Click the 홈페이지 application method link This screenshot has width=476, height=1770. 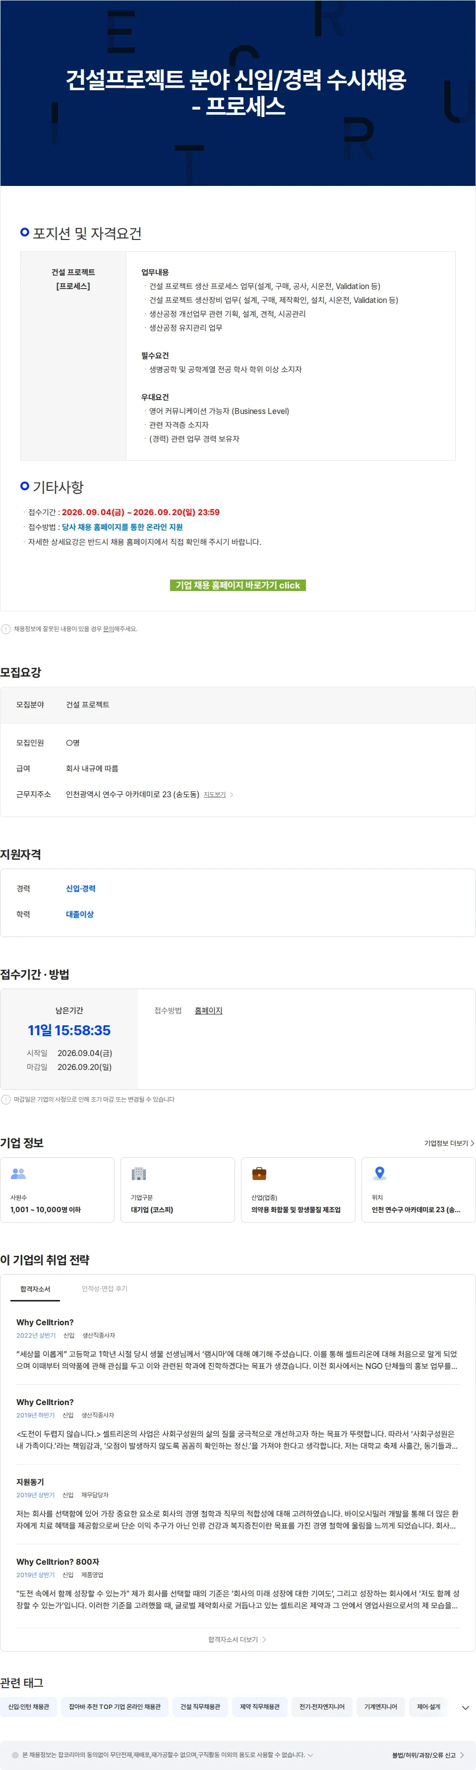pyautogui.click(x=208, y=1010)
